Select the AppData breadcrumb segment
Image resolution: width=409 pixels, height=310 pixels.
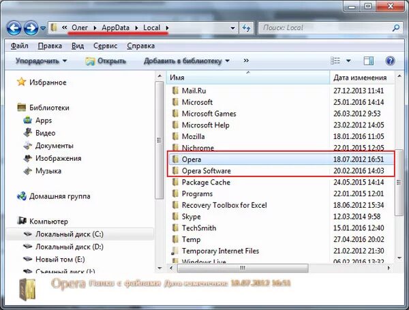tap(115, 27)
